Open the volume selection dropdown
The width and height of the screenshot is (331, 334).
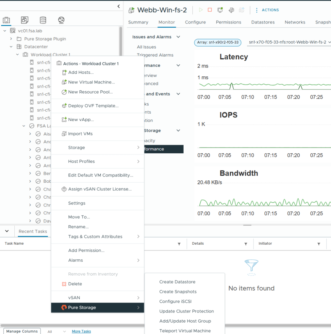coord(289,42)
